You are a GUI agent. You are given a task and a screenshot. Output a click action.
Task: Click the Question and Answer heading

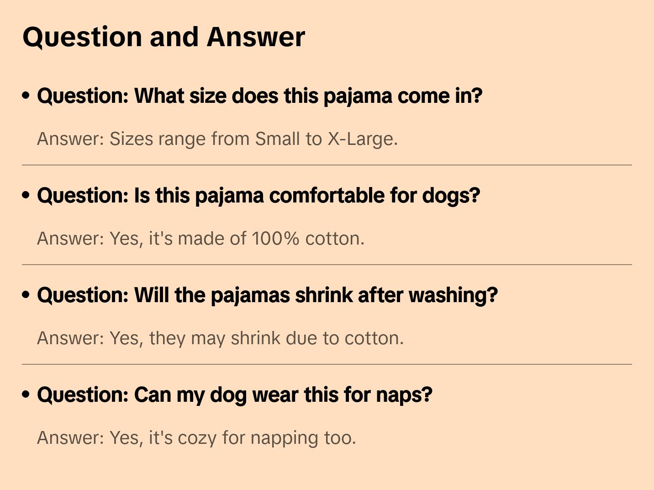pyautogui.click(x=163, y=37)
